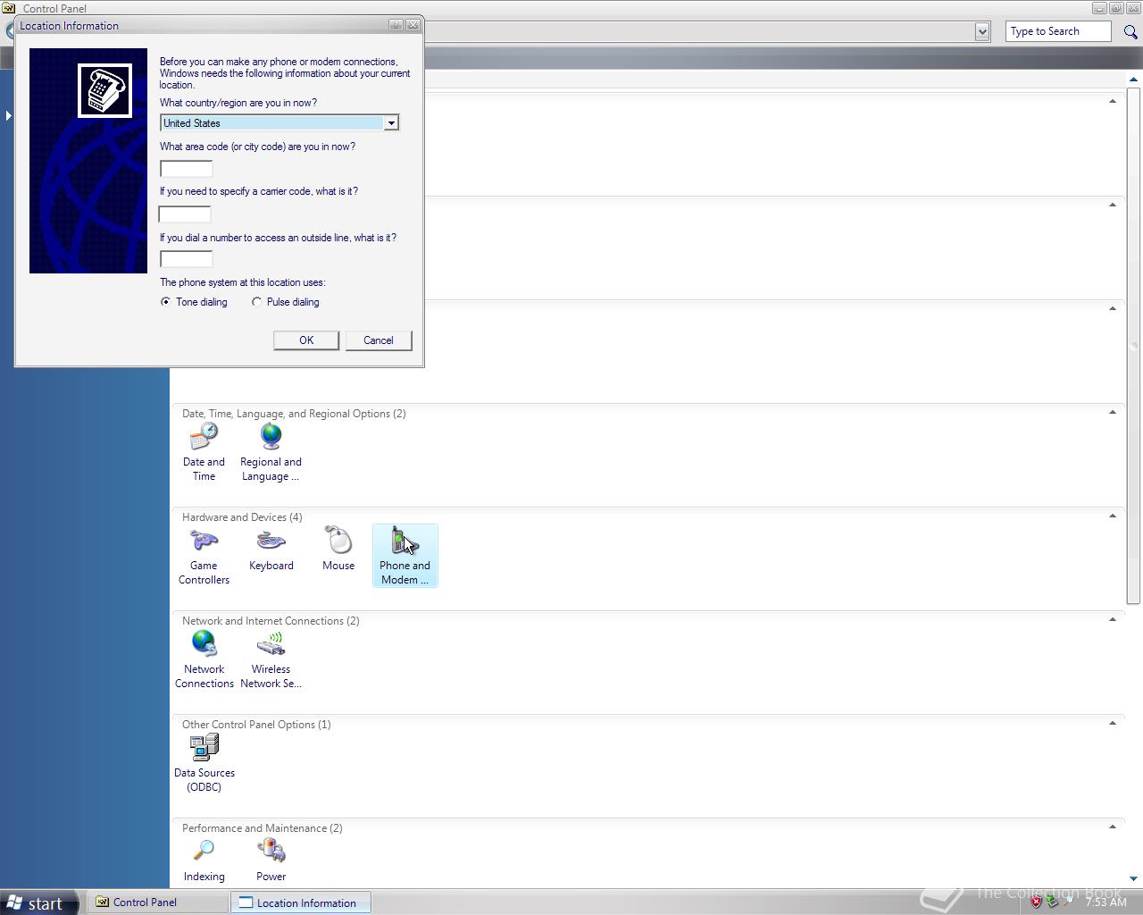This screenshot has height=915, width=1143.
Task: Select Pulse dialing option
Action: pos(285,302)
